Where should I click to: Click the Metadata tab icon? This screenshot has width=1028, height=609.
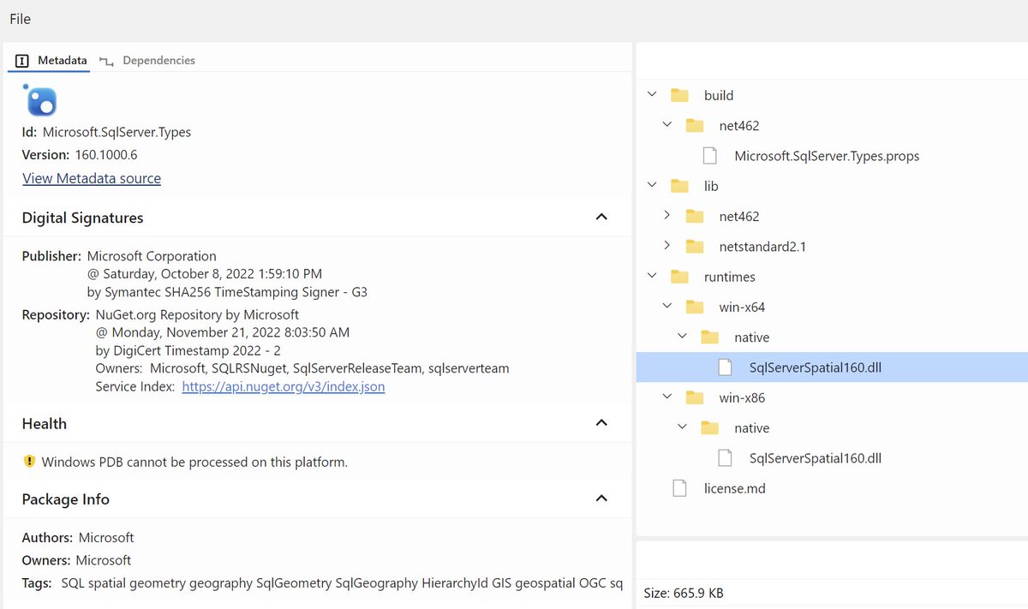click(x=22, y=61)
